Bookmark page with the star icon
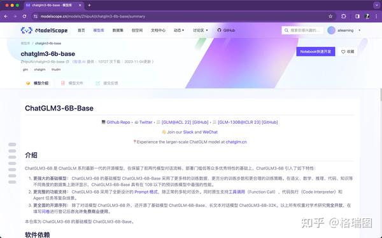 [x=330, y=17]
